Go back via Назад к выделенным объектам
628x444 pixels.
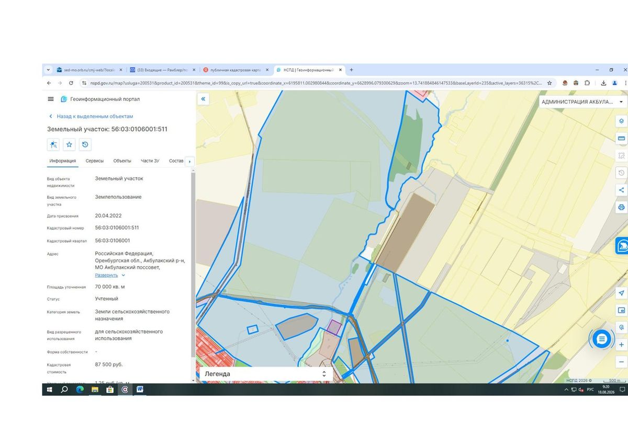click(x=91, y=116)
